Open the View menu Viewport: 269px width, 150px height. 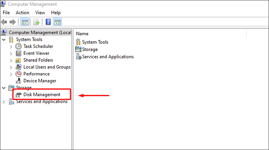tap(40, 12)
